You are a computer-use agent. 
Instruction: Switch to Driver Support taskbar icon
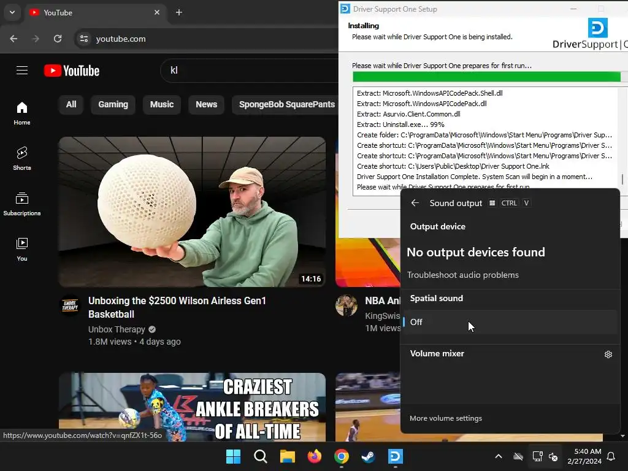(396, 456)
